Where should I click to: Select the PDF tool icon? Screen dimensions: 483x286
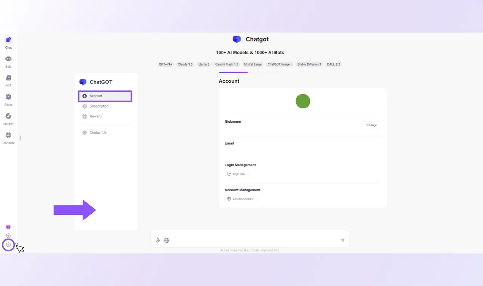click(8, 78)
